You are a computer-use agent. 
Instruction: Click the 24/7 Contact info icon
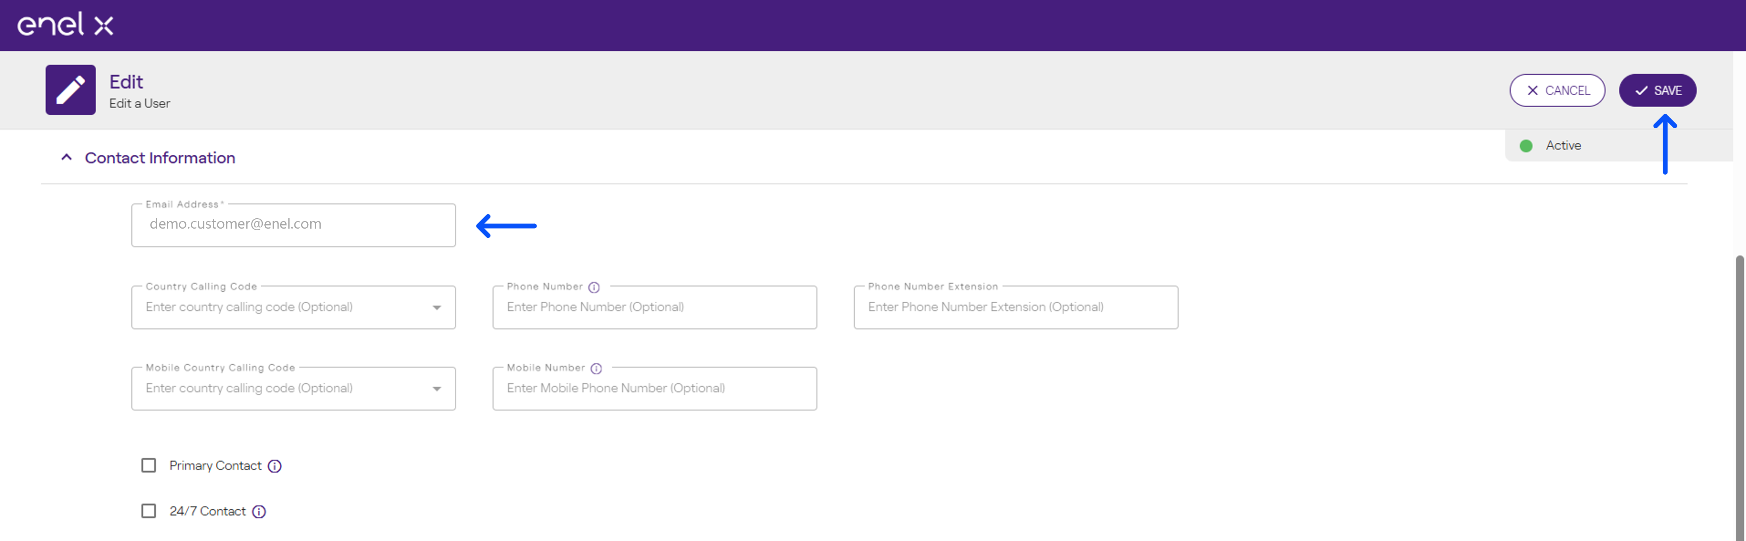[259, 512]
